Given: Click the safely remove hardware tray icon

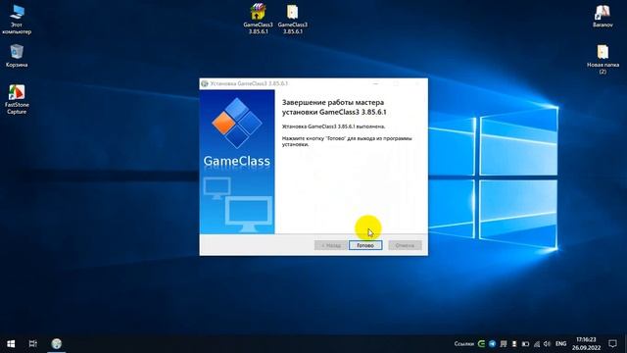Looking at the screenshot, I should coord(514,344).
